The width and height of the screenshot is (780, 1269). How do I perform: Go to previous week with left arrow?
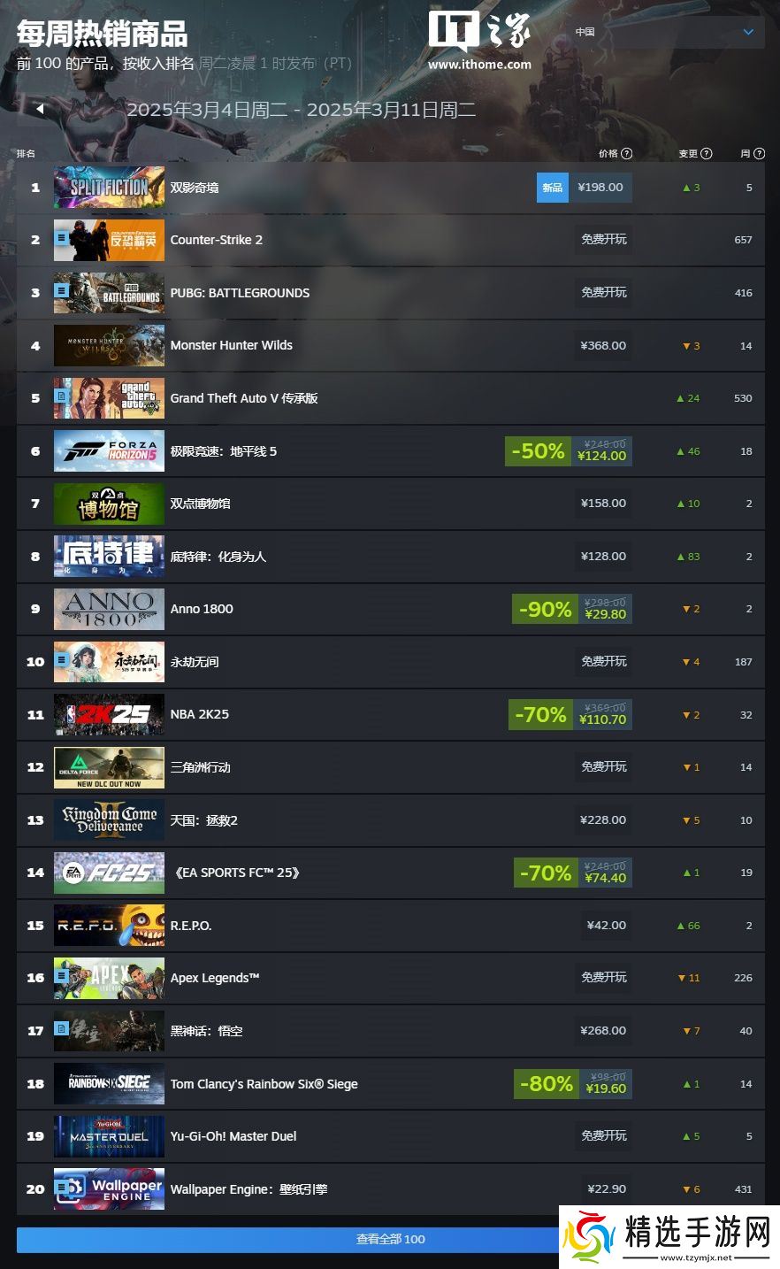click(40, 109)
